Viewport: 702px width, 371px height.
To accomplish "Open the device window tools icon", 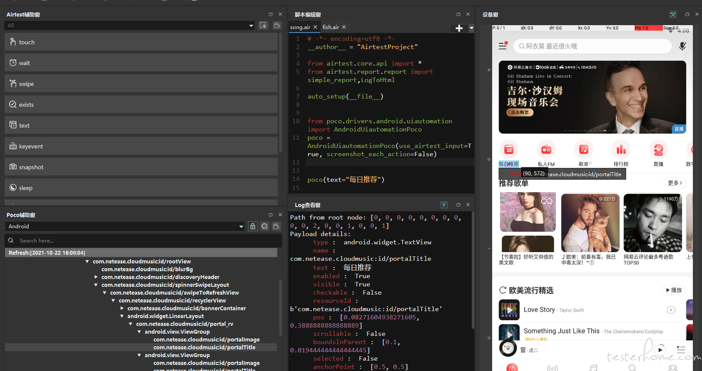I will pyautogui.click(x=673, y=14).
